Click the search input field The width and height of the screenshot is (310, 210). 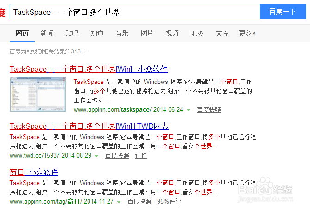135,12
